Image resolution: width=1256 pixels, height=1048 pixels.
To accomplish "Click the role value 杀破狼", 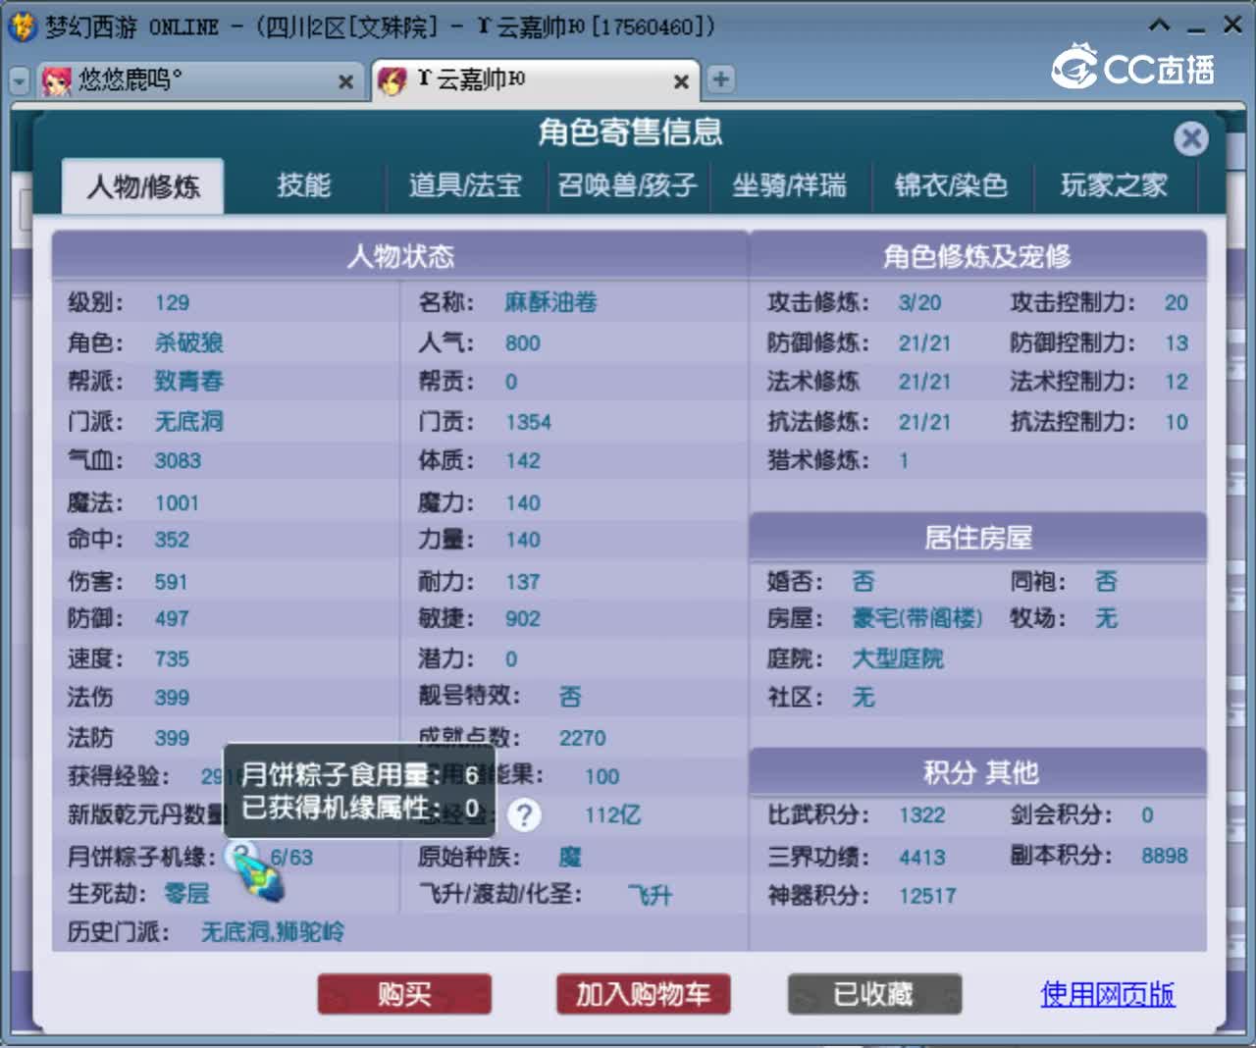I will click(188, 342).
